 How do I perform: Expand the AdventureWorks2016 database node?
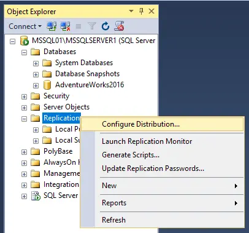pyautogui.click(x=36, y=85)
